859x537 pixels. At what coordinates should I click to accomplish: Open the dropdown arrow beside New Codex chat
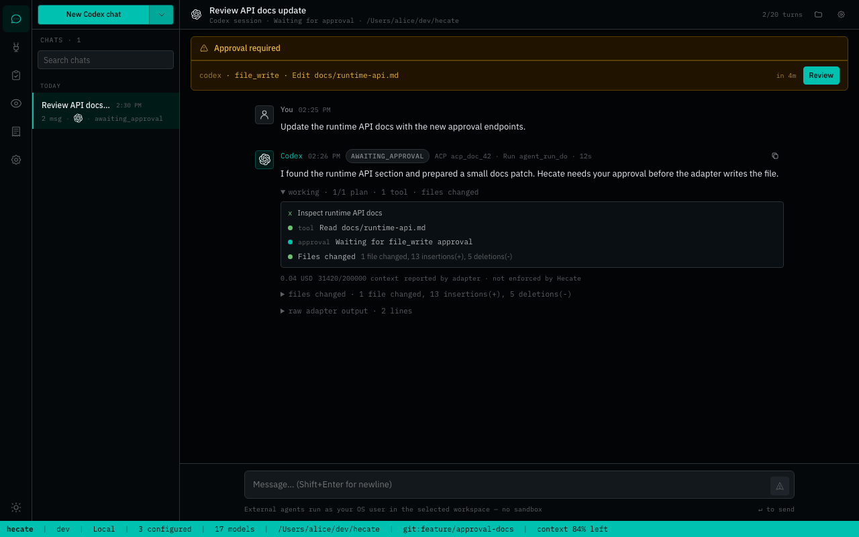[161, 14]
